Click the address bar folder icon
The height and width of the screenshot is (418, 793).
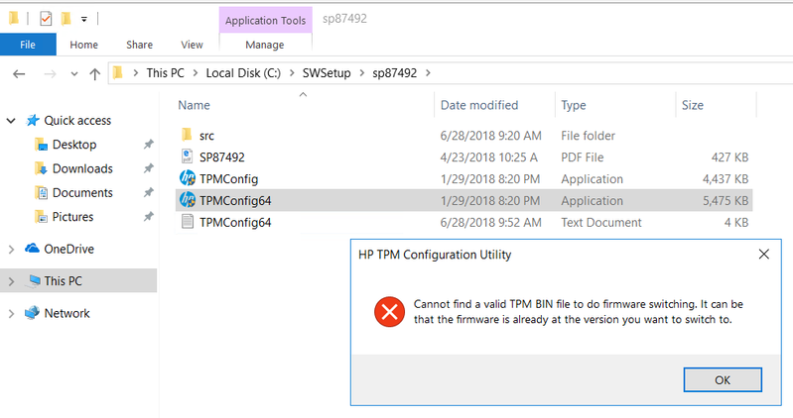click(118, 73)
